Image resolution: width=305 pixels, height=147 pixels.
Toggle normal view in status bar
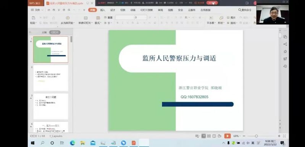point(203,136)
